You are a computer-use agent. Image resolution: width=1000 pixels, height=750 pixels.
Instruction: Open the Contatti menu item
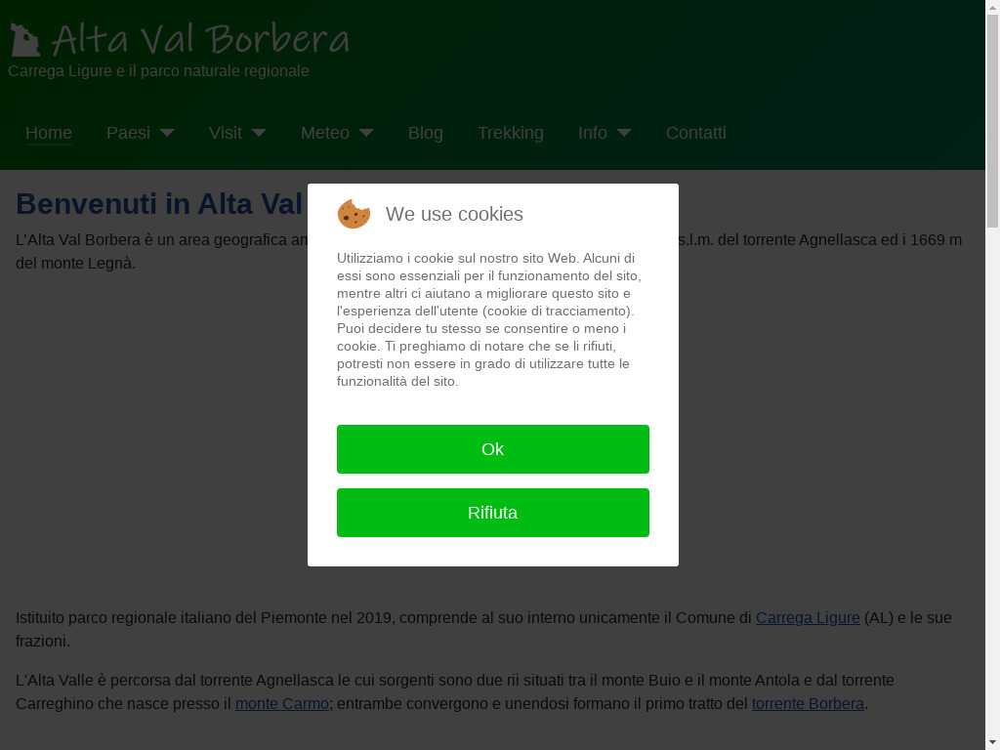[x=695, y=133]
